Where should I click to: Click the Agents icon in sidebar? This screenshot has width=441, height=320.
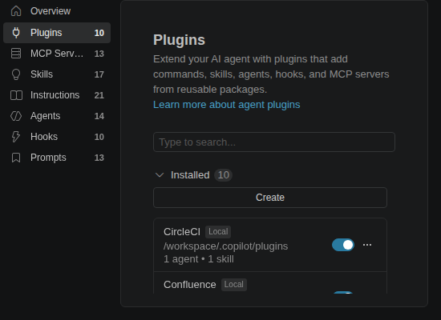(x=16, y=116)
